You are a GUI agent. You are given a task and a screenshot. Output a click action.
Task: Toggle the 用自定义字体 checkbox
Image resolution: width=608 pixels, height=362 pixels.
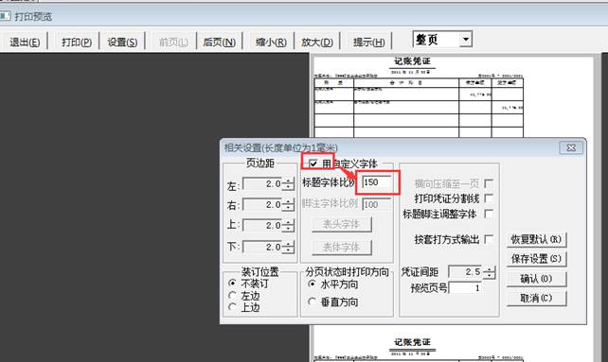click(x=313, y=164)
